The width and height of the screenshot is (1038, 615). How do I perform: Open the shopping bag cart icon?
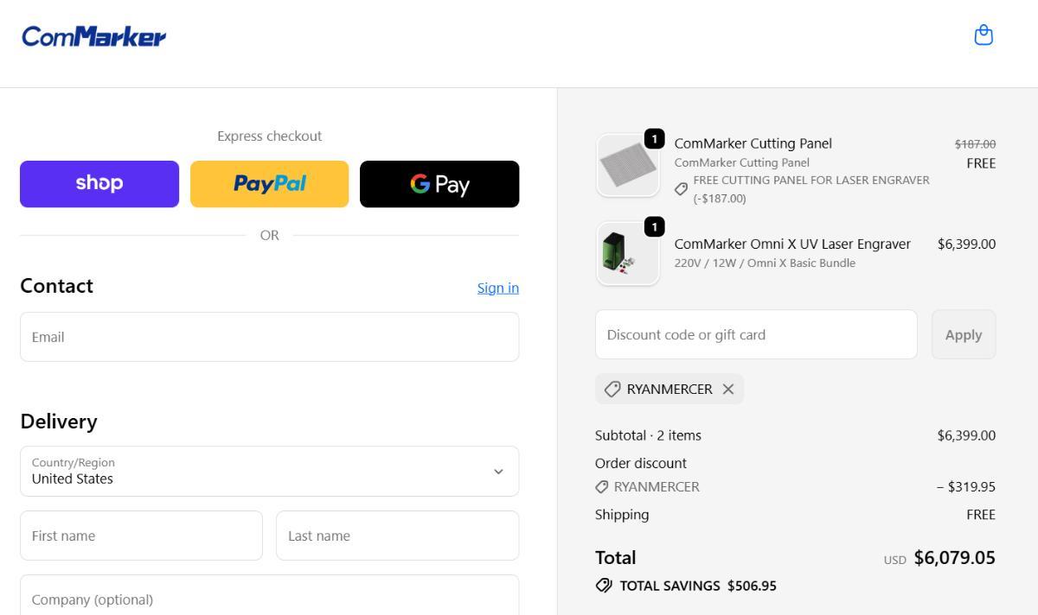[x=984, y=35]
